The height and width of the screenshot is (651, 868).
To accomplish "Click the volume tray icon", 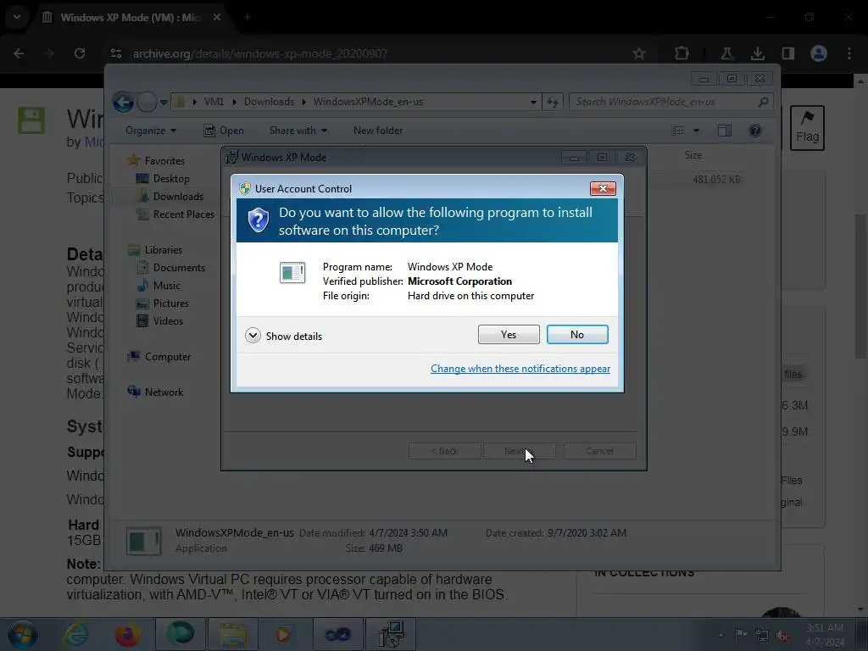I will click(x=782, y=635).
